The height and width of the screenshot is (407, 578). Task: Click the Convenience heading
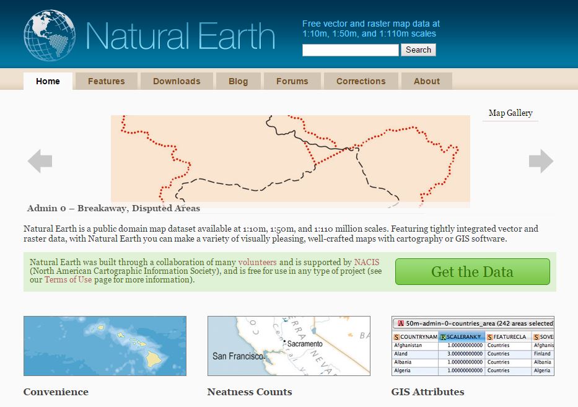pos(56,392)
